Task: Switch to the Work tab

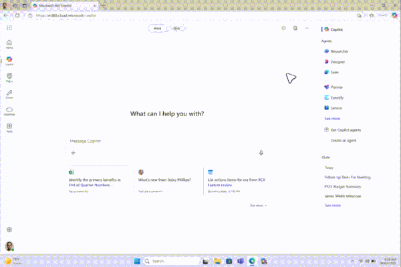Action: [x=157, y=28]
